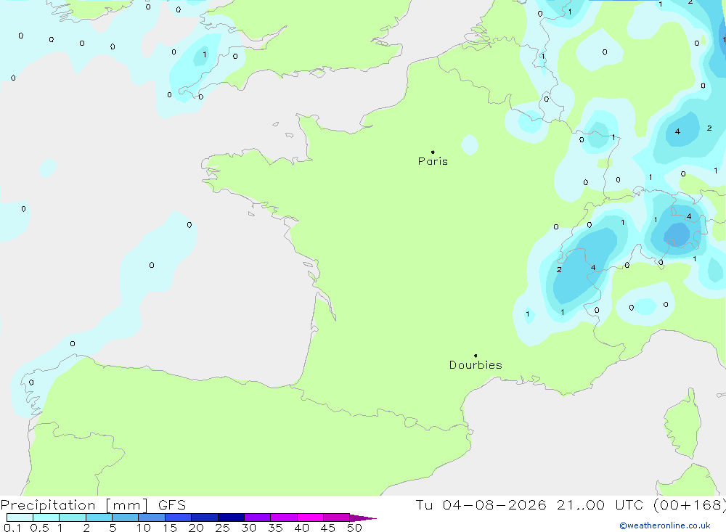Image resolution: width=726 pixels, height=532 pixels.
Task: Click the legend value '0.1'
Action: [12, 528]
